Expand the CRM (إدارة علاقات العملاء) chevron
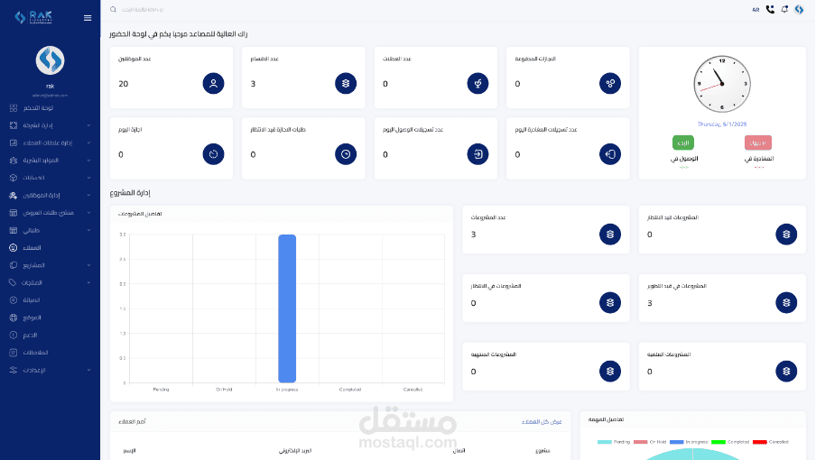Screen dimensions: 816x460 coord(89,143)
